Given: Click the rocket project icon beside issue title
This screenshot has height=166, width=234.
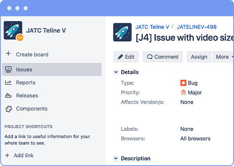Looking at the screenshot, I should coord(122,32).
